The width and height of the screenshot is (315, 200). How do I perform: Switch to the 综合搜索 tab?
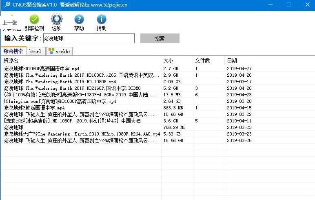[13, 51]
